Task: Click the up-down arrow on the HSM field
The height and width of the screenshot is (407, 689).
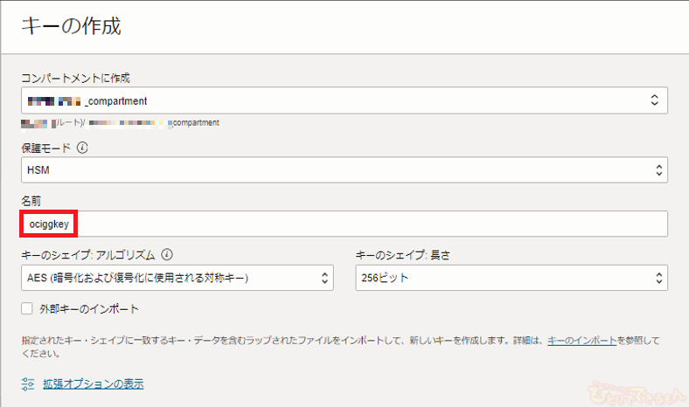Action: [654, 169]
